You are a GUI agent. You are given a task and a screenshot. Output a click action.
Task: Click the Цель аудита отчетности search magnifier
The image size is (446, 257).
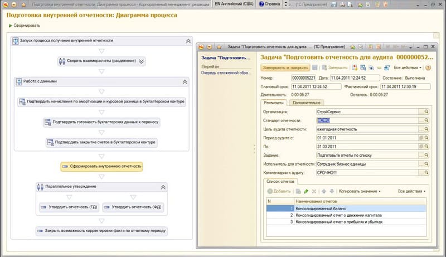pos(426,129)
